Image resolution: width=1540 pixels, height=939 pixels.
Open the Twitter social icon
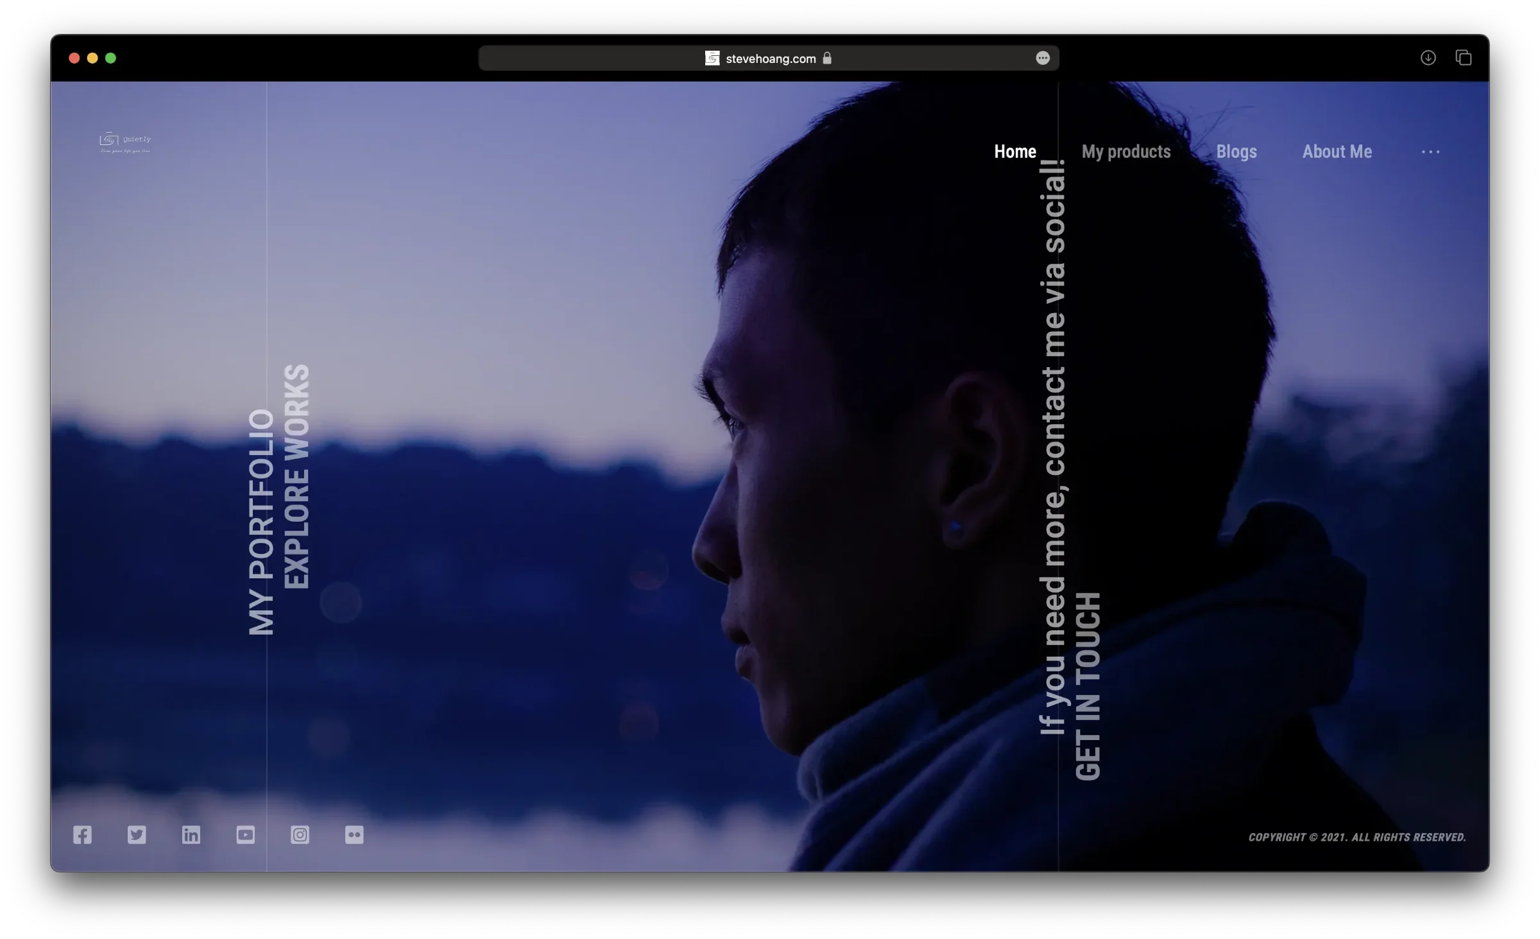137,834
